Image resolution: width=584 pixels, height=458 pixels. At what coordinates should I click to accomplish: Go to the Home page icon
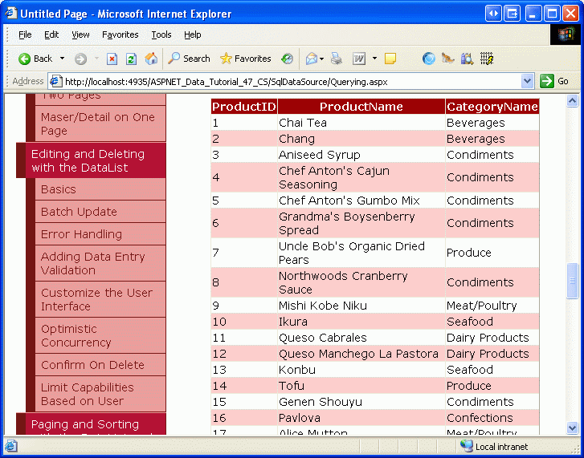[151, 59]
